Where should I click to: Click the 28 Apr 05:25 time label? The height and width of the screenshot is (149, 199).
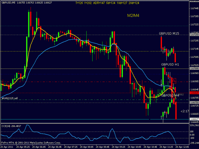(23, 147)
